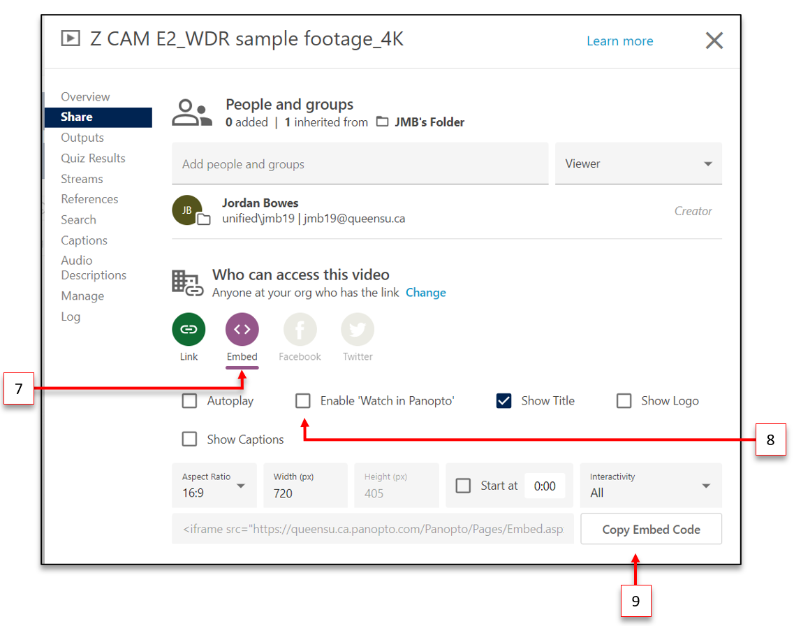Viewport: 794px width, 626px height.
Task: Open the Overview section
Action: click(x=85, y=96)
